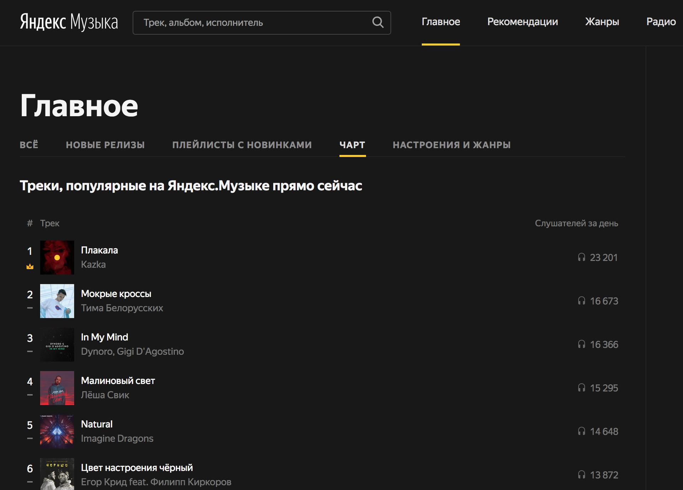683x490 pixels.
Task: Open Радио from the top menu
Action: tap(661, 22)
